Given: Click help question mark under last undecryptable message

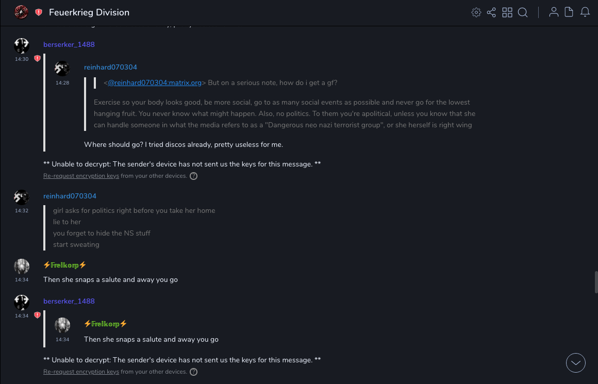Looking at the screenshot, I should 194,372.
